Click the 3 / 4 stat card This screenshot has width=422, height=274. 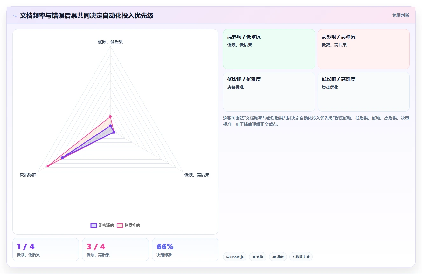[x=115, y=250]
